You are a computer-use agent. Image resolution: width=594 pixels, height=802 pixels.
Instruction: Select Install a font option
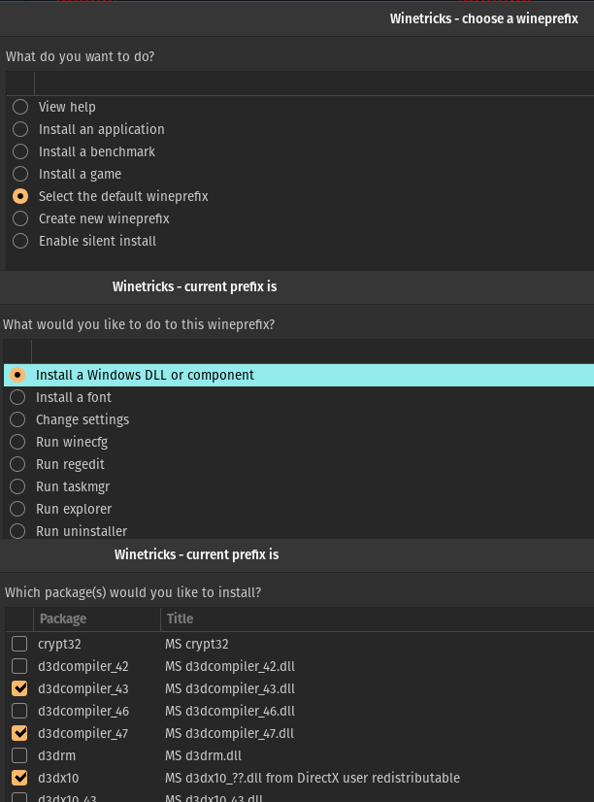coord(17,397)
